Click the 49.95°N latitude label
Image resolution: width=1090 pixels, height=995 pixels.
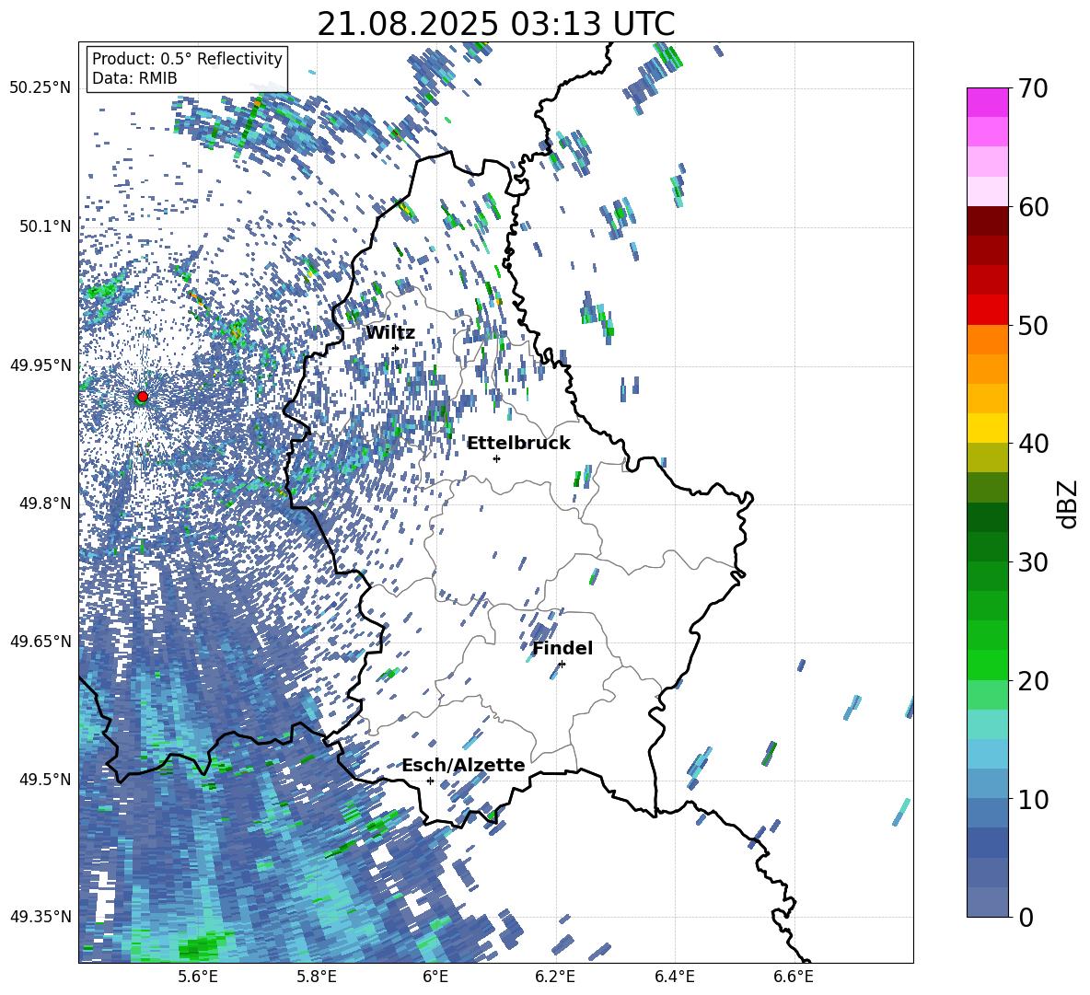coord(41,365)
